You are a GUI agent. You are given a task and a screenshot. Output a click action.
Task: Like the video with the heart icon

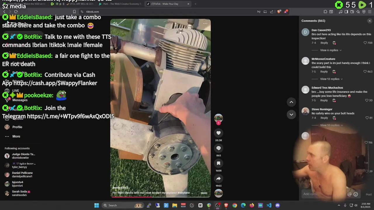click(x=218, y=133)
